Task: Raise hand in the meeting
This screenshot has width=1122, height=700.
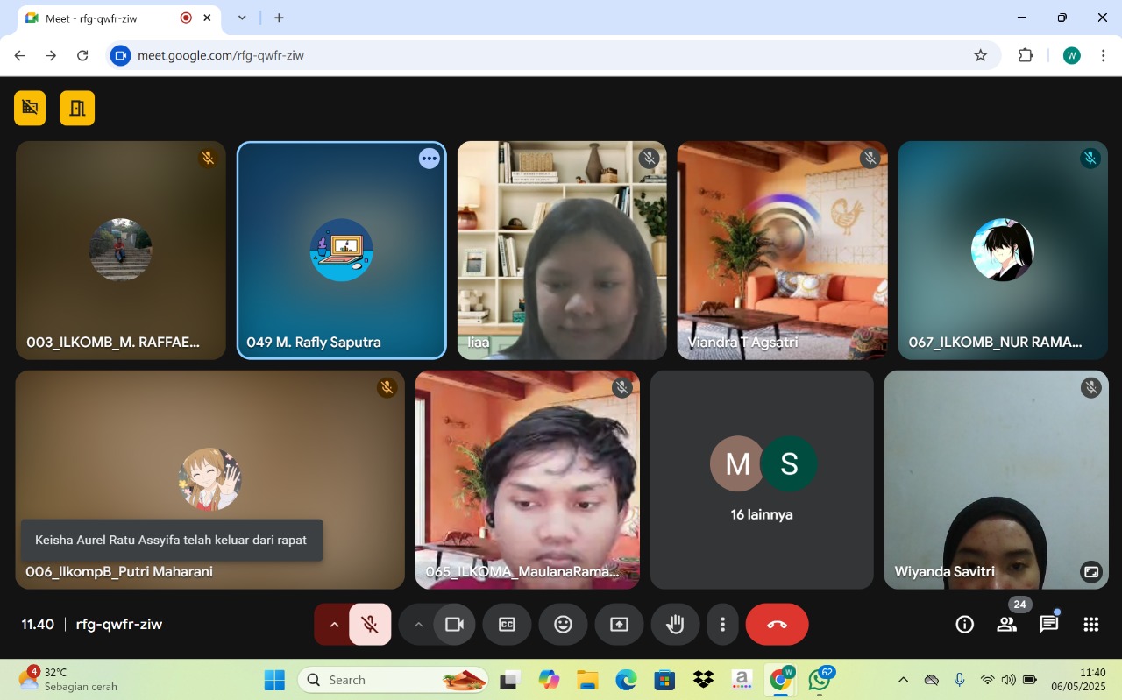Action: (674, 625)
